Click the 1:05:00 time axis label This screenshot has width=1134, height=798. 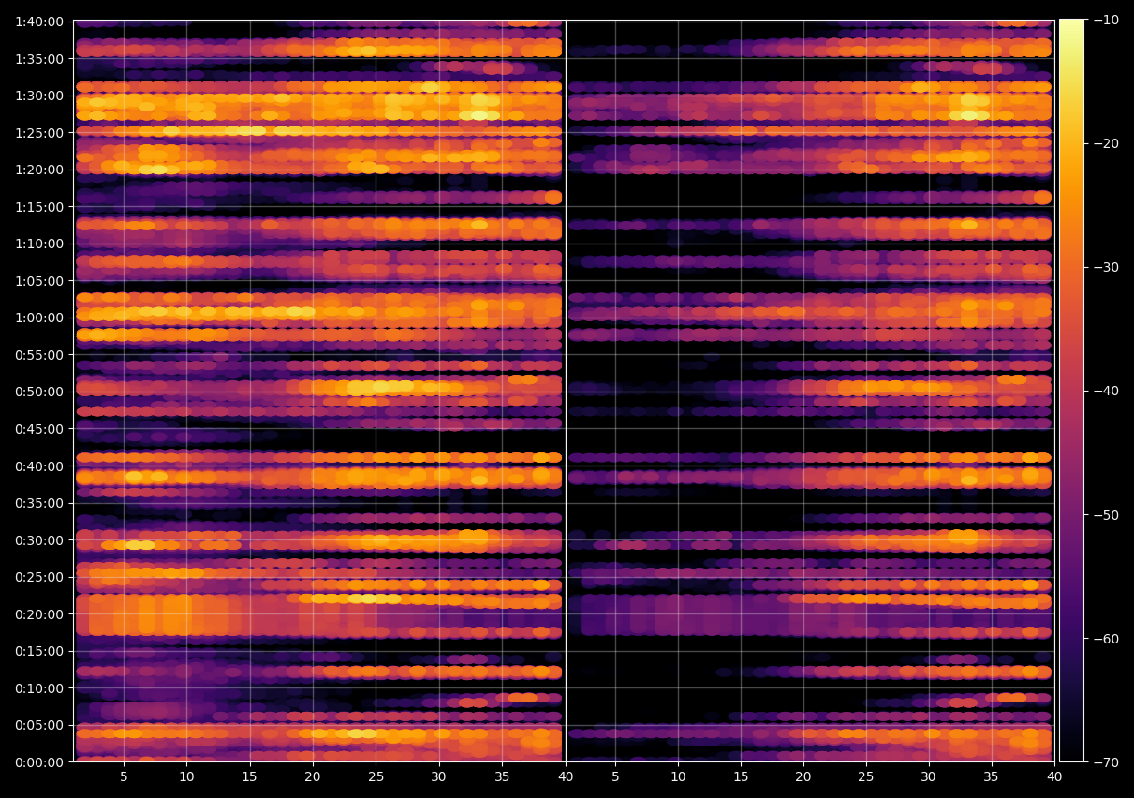point(39,280)
